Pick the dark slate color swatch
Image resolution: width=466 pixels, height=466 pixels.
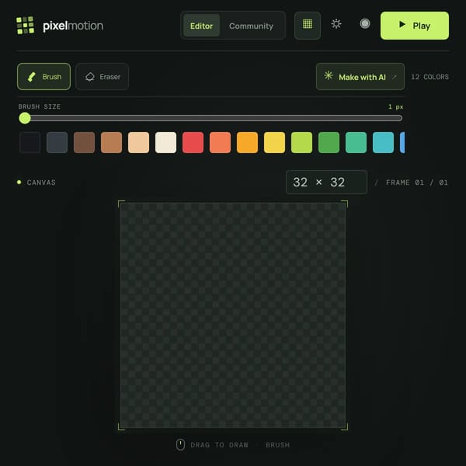coord(57,143)
